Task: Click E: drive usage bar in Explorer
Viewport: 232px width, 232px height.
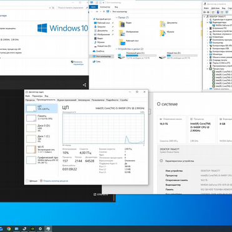Action: pos(182,56)
